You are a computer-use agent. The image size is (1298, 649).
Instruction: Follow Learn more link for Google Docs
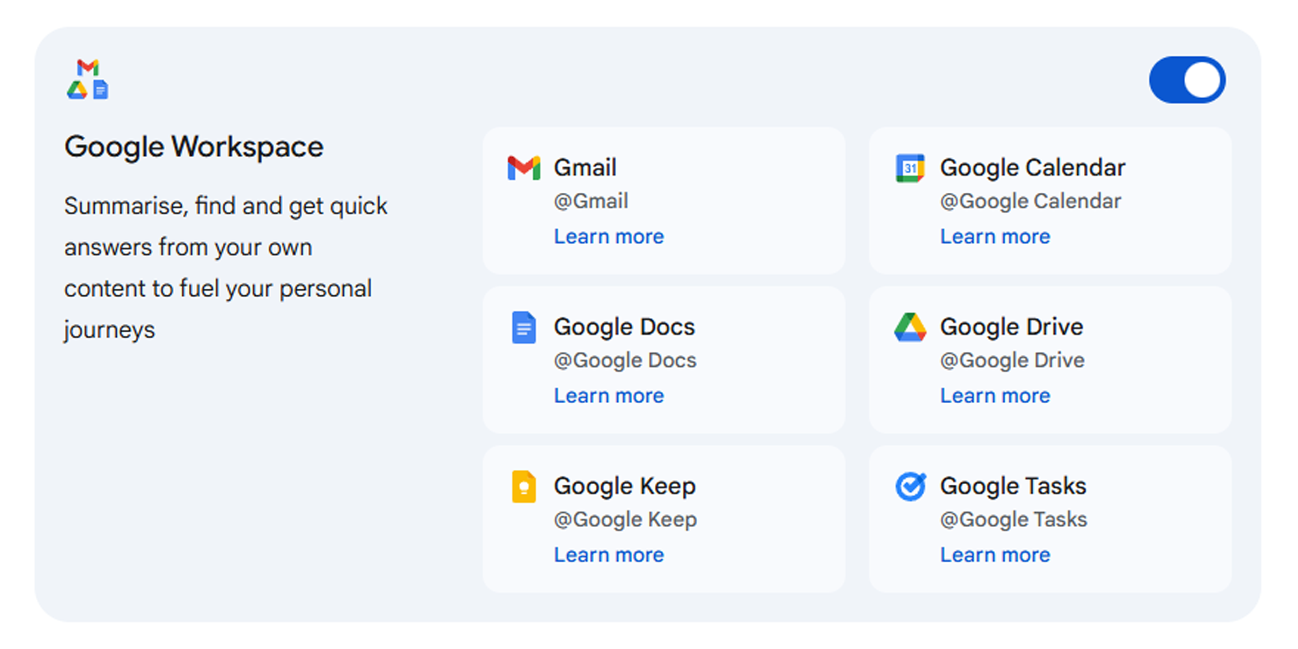coord(609,396)
